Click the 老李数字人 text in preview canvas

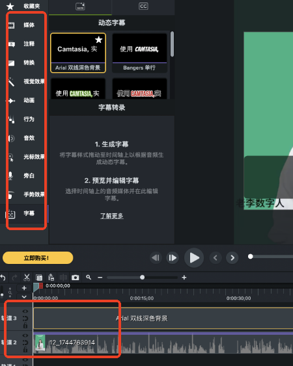[x=260, y=203]
